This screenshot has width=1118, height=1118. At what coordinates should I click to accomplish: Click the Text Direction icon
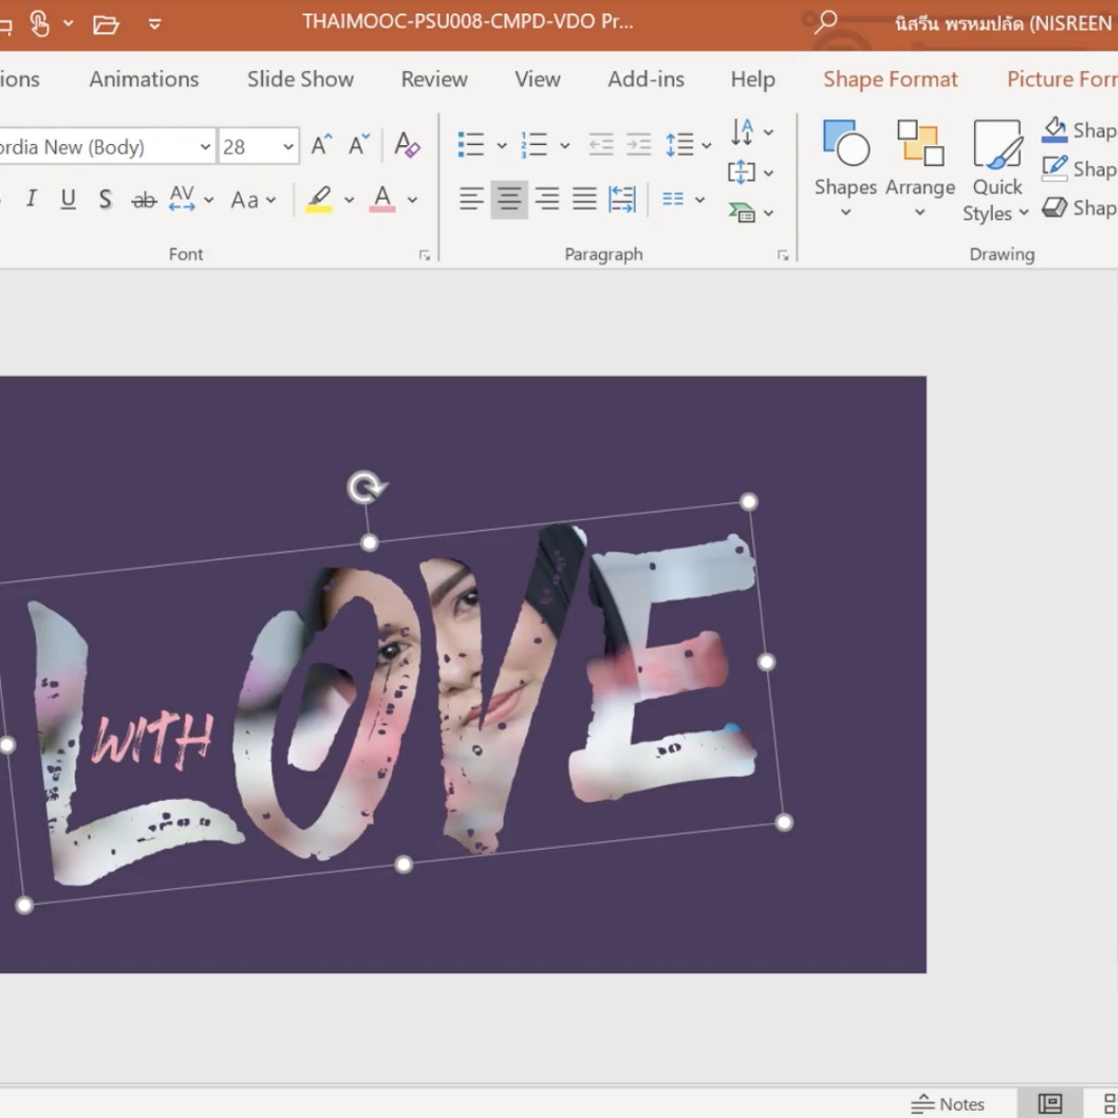742,132
